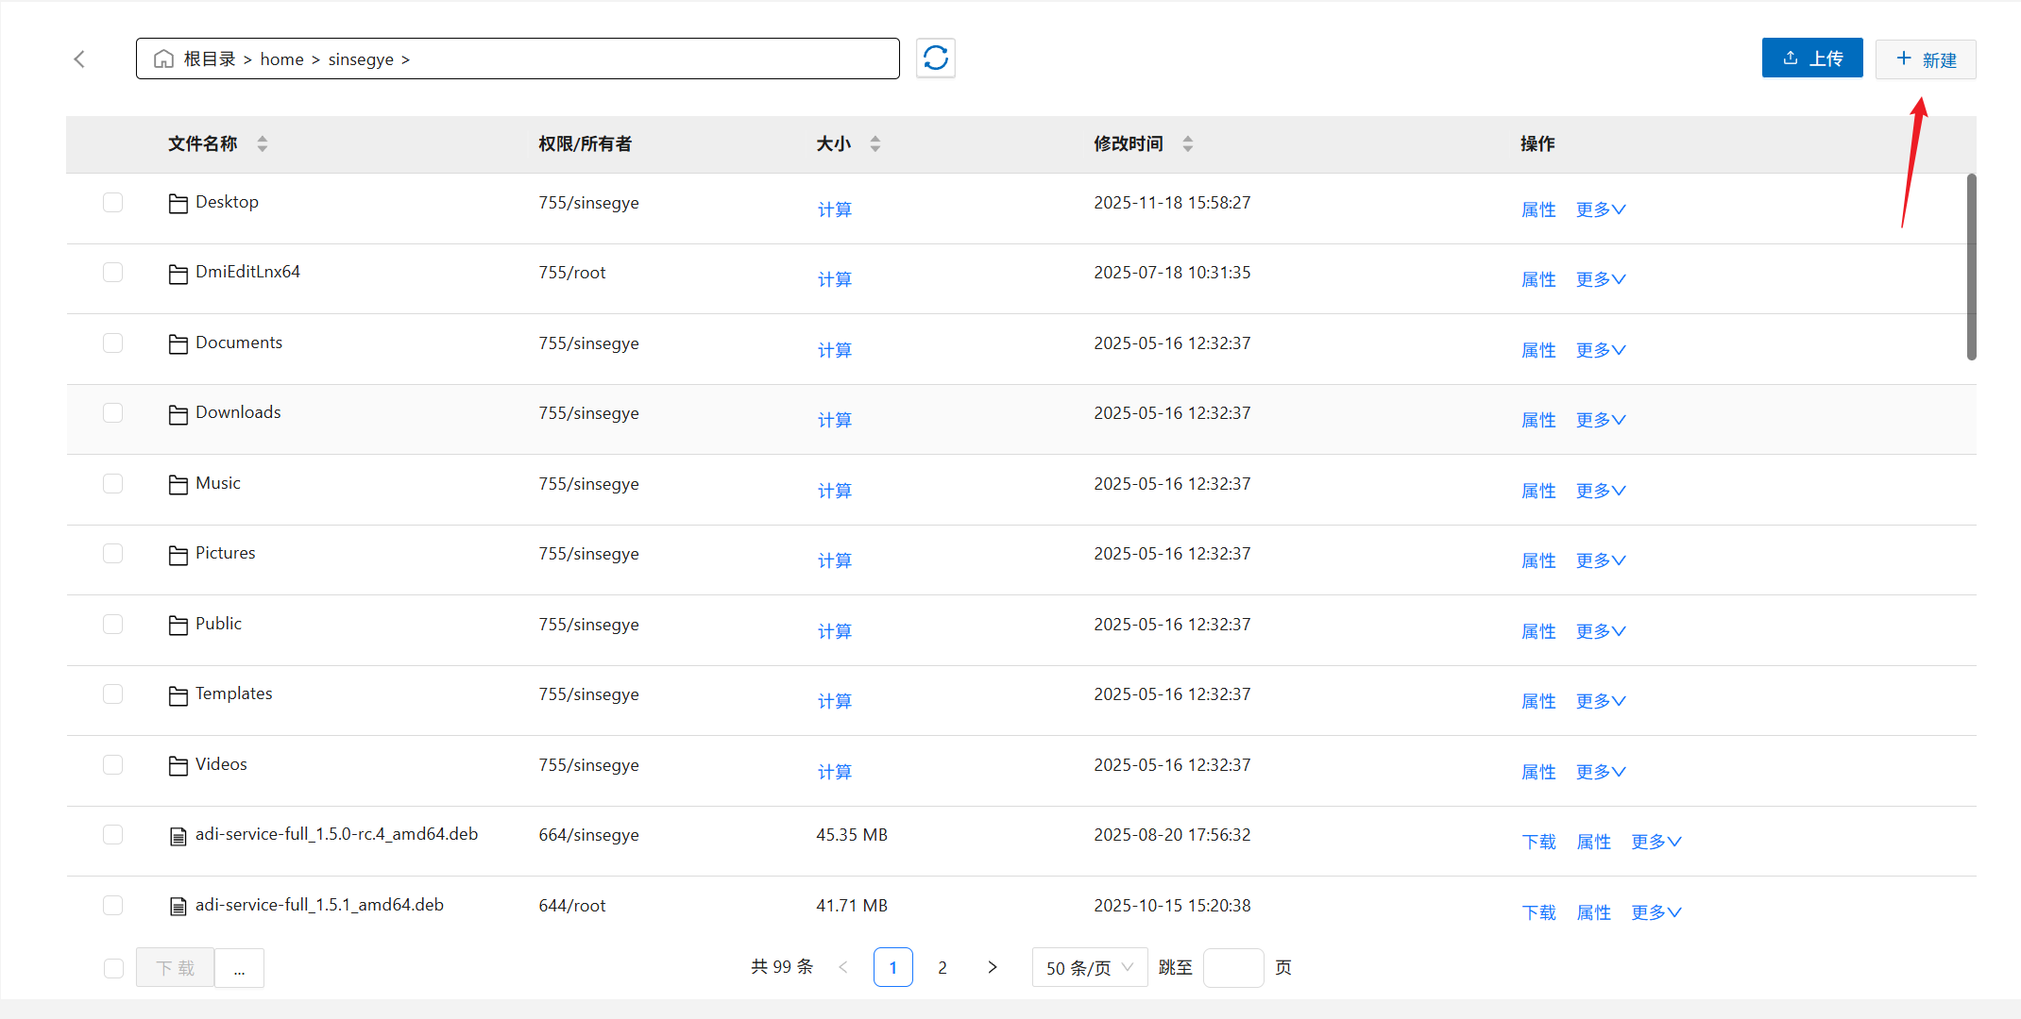Click the 上传 upload button
2021x1019 pixels.
pos(1811,58)
